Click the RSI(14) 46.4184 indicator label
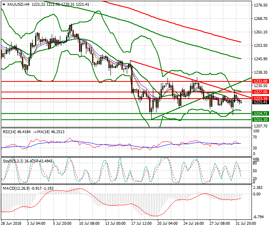 [x=17, y=132]
